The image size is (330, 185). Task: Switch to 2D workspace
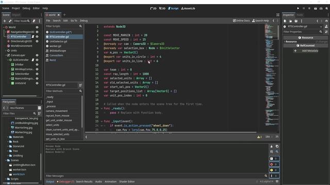coord(153,8)
